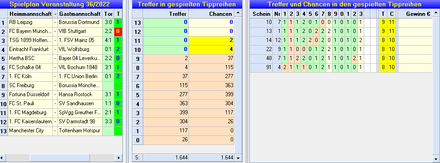Click the Bayer 04 Leverku... cell
Image resolution: width=440 pixels, height=163 pixels.
[x=80, y=58]
